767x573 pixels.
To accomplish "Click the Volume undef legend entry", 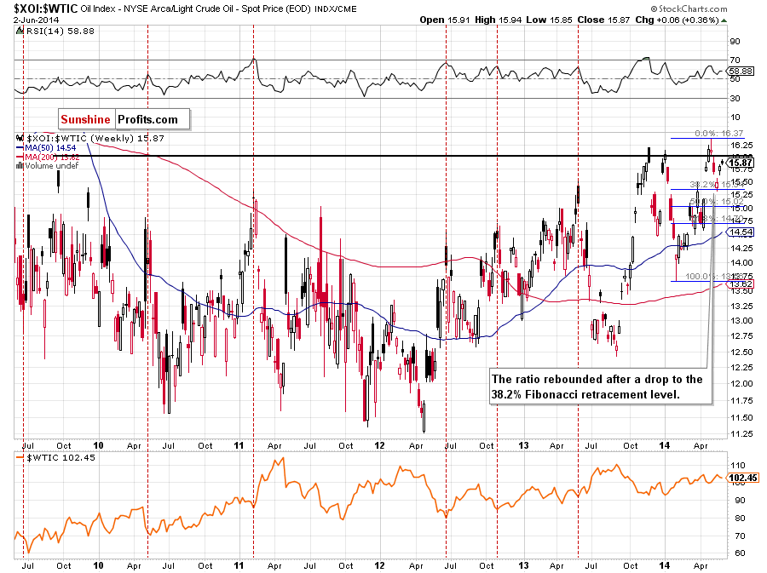I will tap(51, 165).
